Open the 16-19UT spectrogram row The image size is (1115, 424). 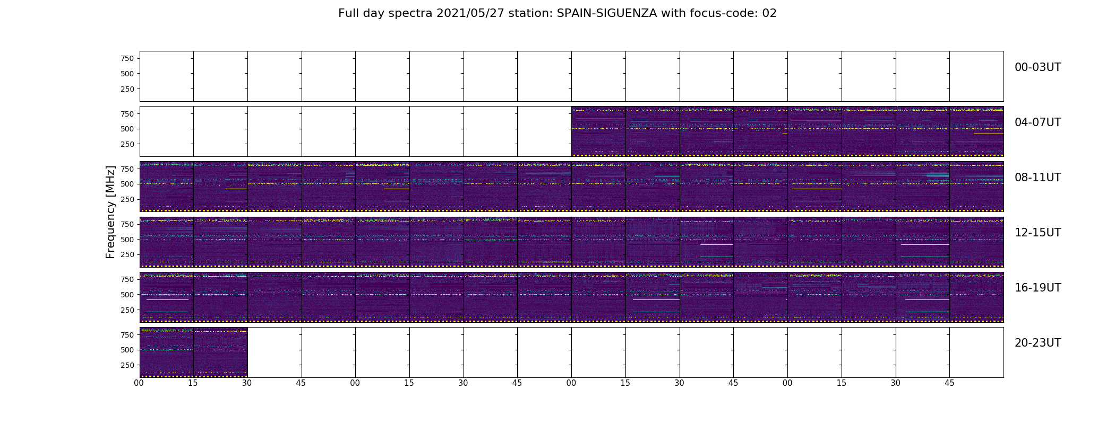pos(571,297)
